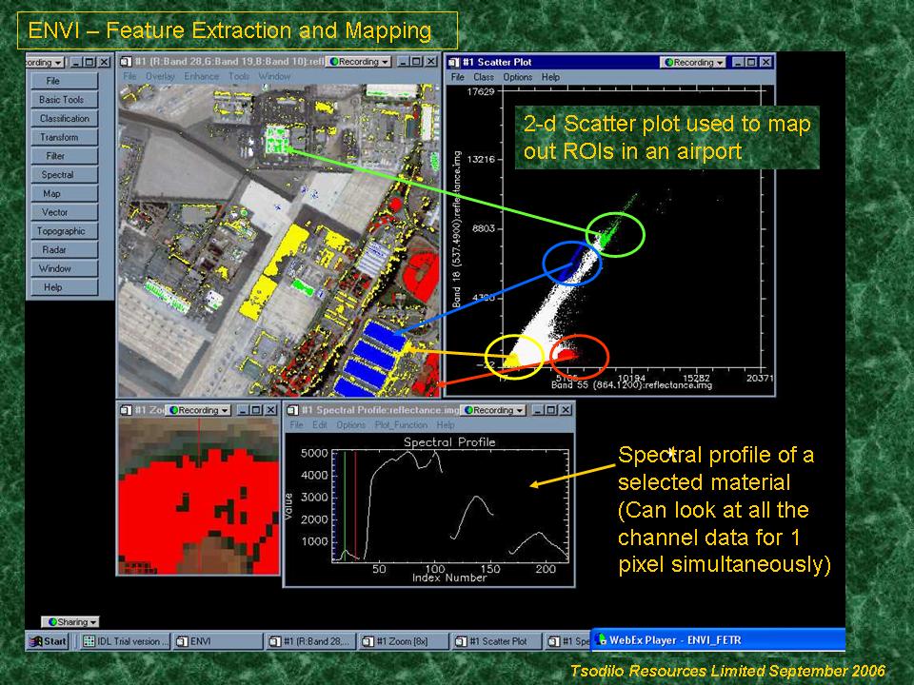Screen dimensions: 914x685
Task: Click the Map button
Action: pos(64,193)
